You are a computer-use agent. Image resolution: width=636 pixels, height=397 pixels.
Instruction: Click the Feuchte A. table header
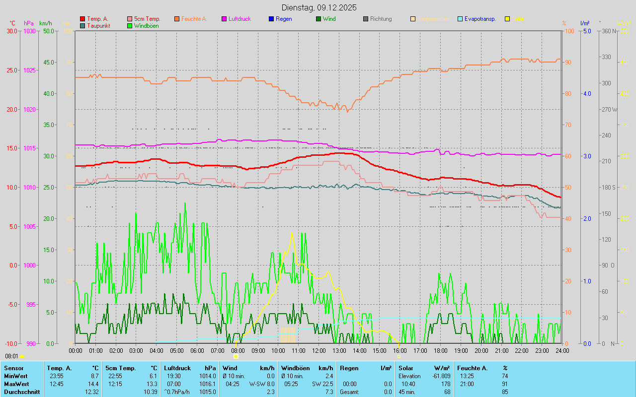472,368
